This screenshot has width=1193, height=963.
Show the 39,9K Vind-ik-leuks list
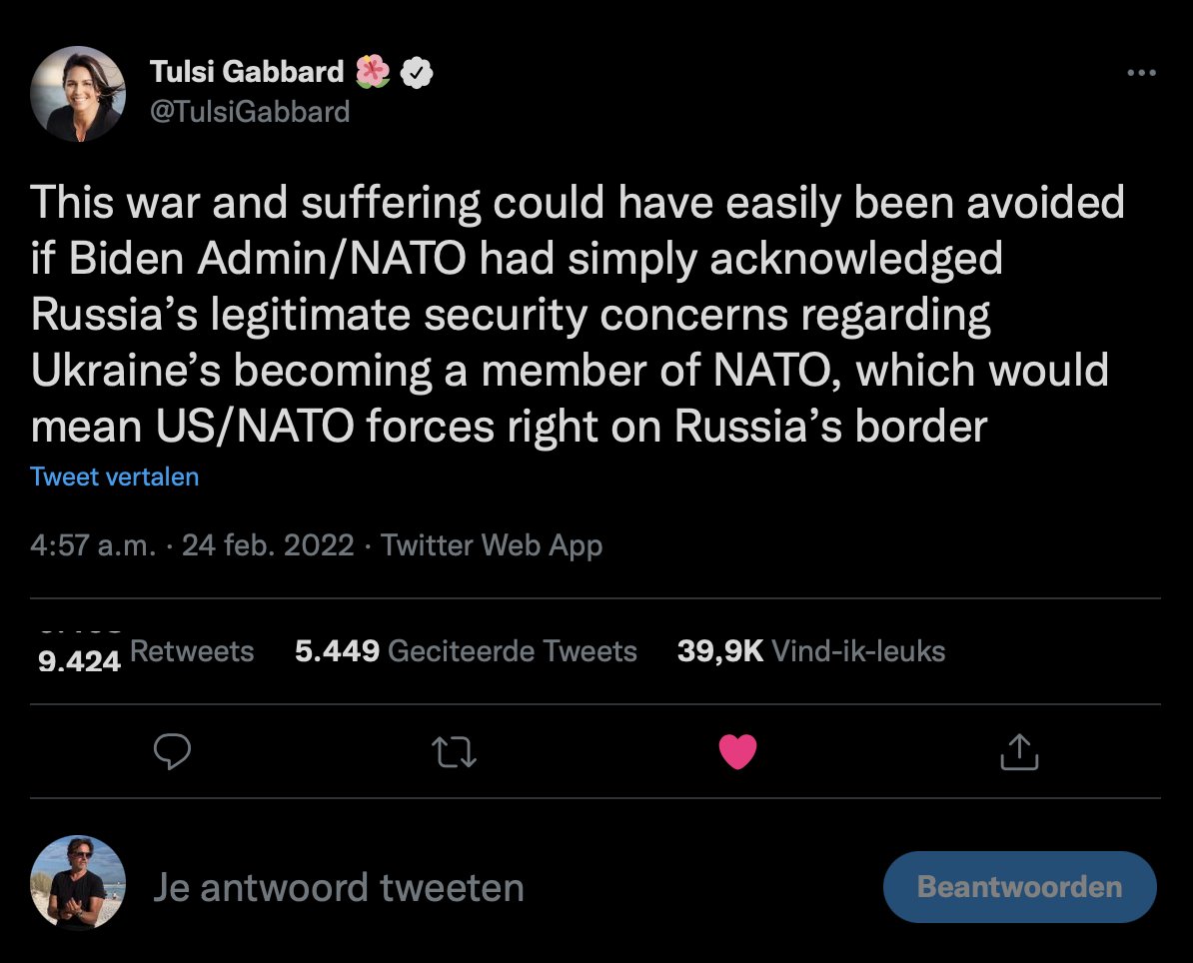click(810, 652)
